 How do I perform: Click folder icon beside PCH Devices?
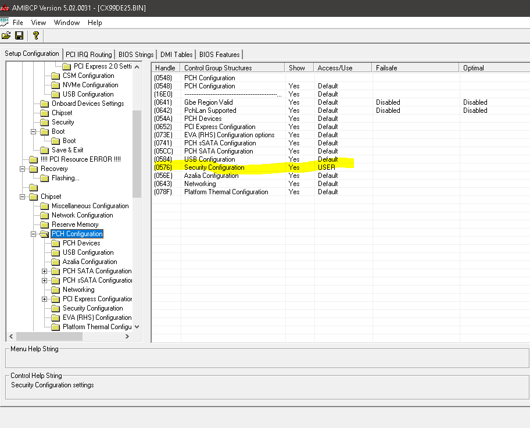click(x=55, y=243)
